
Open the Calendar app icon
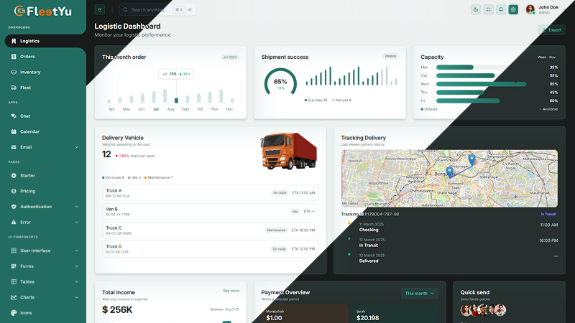click(x=14, y=131)
